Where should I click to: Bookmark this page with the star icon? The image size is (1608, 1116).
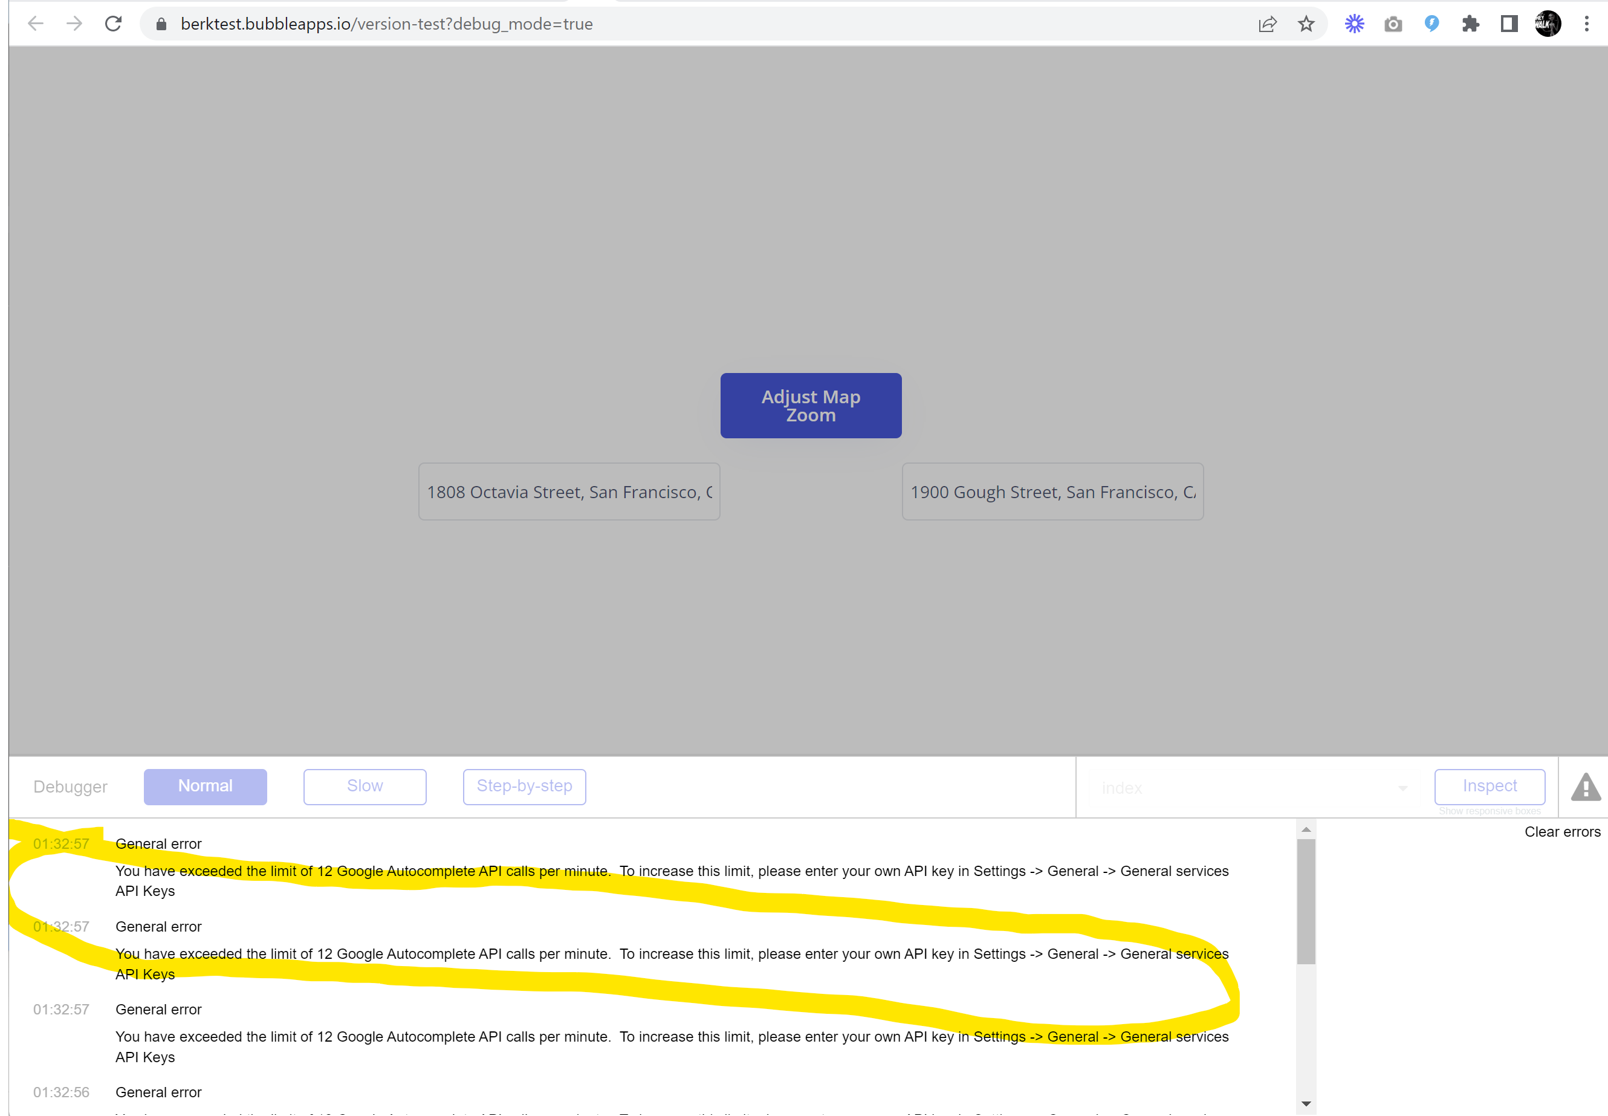pyautogui.click(x=1306, y=24)
